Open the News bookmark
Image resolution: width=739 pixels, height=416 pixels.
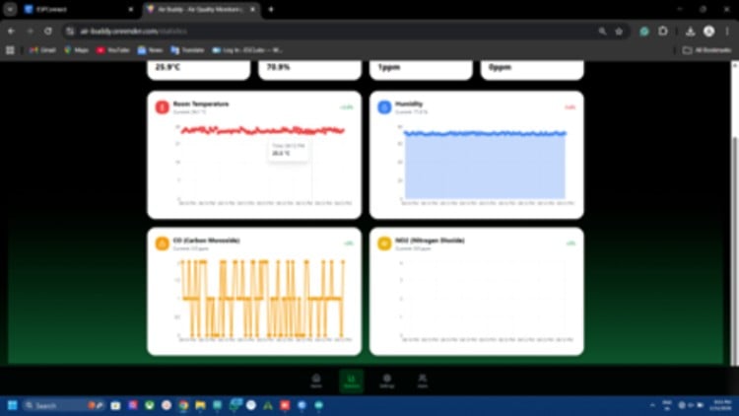click(150, 50)
